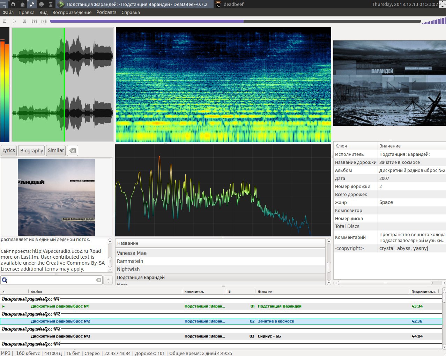Select the playing track Подстанция Варандей 43:34
The image size is (446, 356).
221,306
